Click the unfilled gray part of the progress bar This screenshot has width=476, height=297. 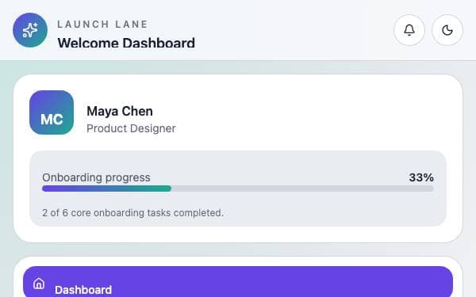[x=302, y=188]
